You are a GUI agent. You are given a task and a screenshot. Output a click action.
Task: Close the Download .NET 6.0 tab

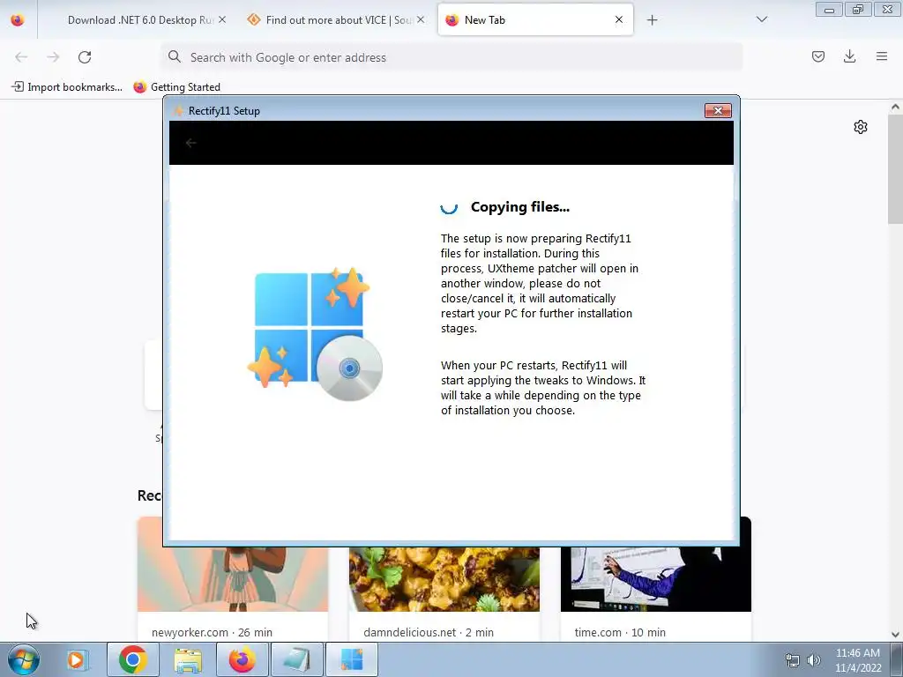[222, 20]
